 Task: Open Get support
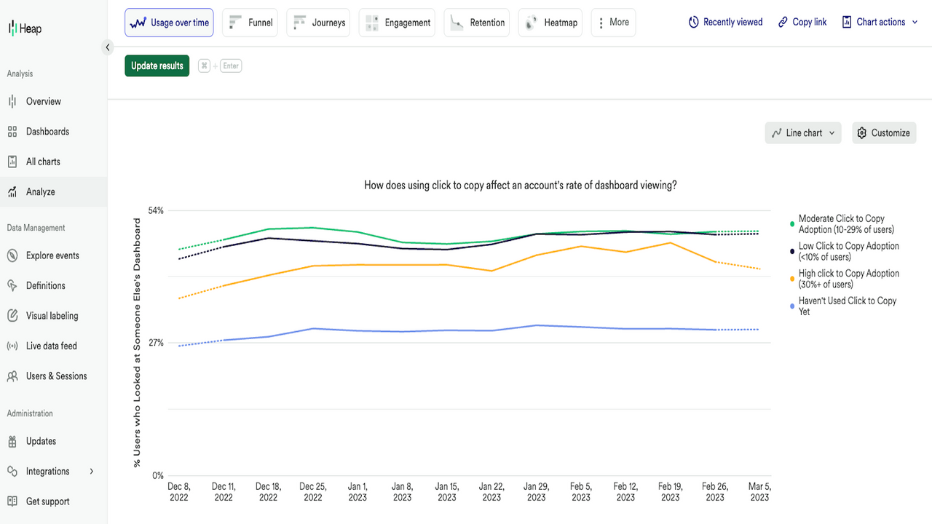pos(48,501)
